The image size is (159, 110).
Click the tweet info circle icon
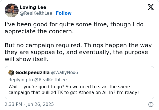click(151, 104)
